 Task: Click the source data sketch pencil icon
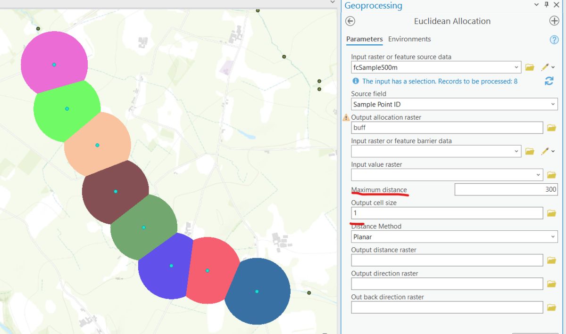(x=545, y=67)
